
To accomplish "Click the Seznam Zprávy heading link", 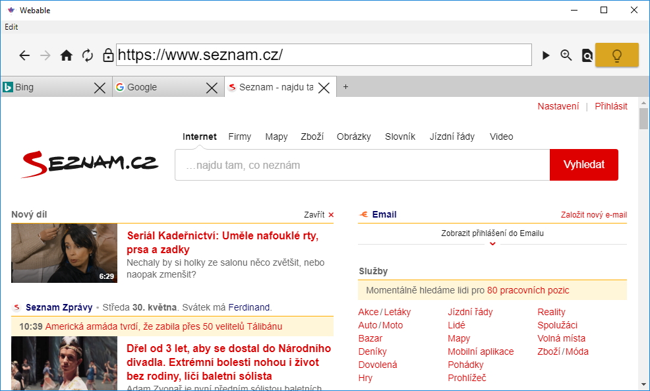I will pos(59,307).
